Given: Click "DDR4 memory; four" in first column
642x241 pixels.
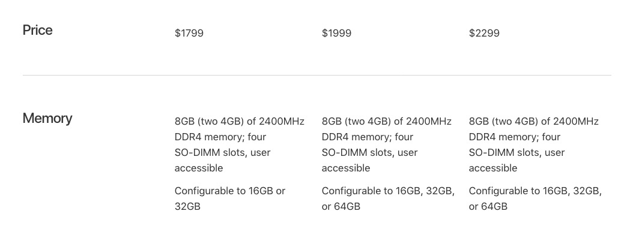Looking at the screenshot, I should click(x=220, y=137).
